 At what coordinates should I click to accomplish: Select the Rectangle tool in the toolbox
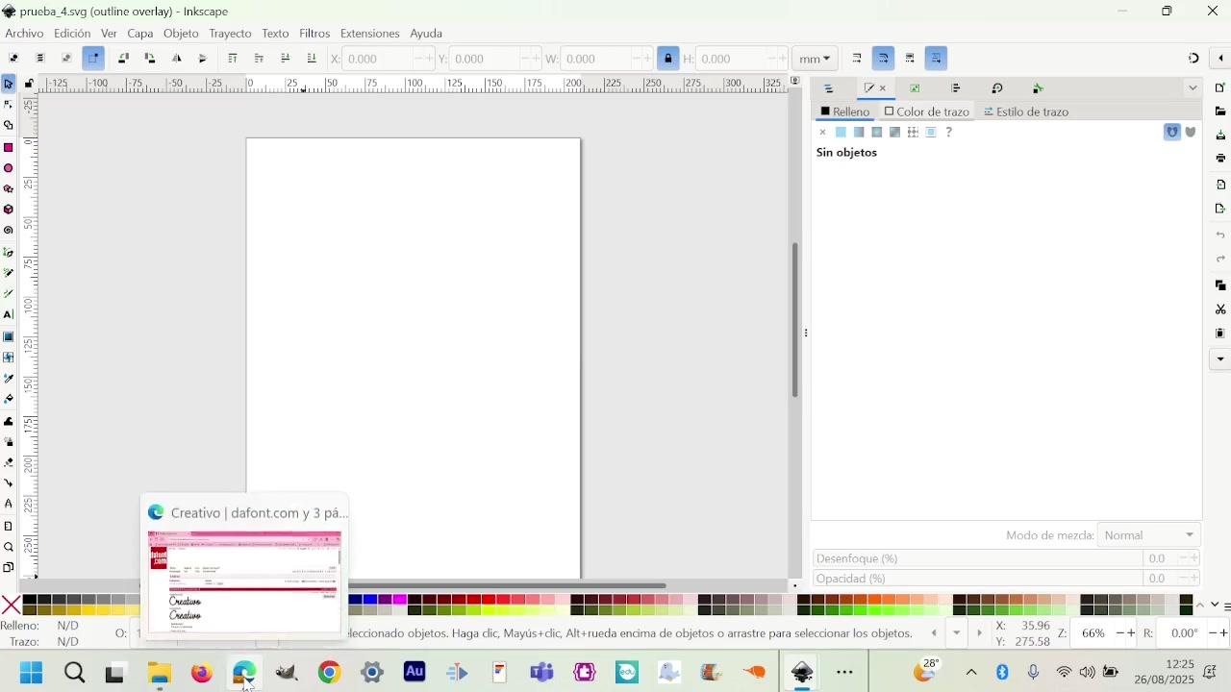pos(9,147)
